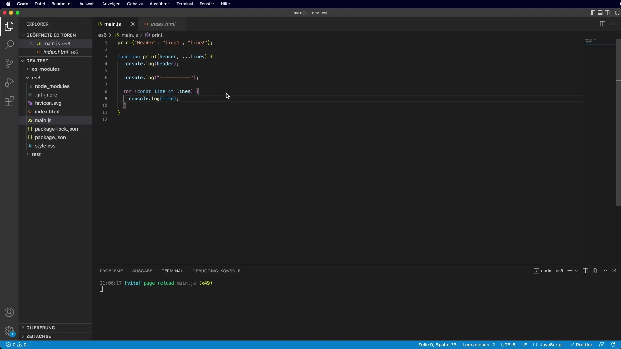Open the Bearbeiten menu
Screen dimensions: 621x349
[x=62, y=4]
